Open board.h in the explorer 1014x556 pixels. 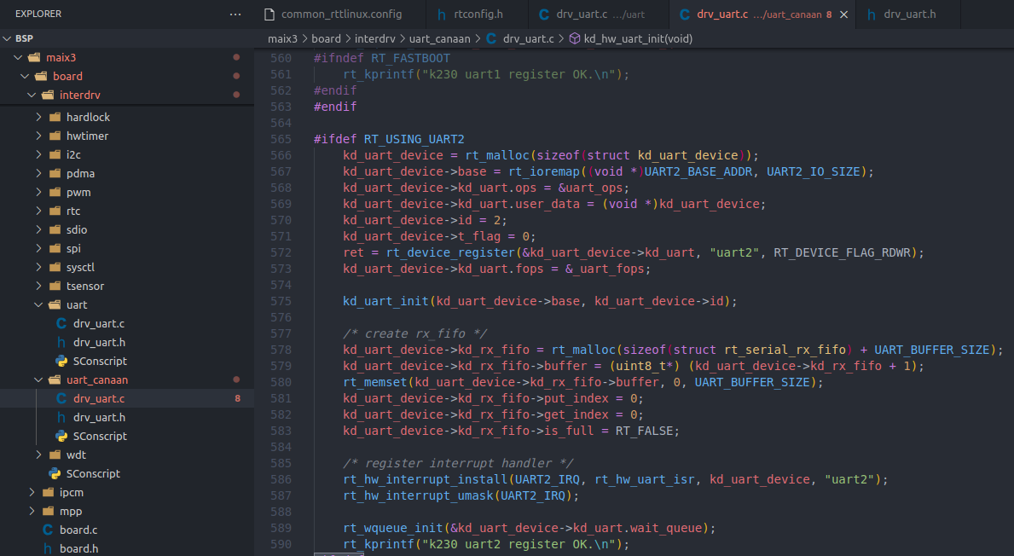click(79, 548)
